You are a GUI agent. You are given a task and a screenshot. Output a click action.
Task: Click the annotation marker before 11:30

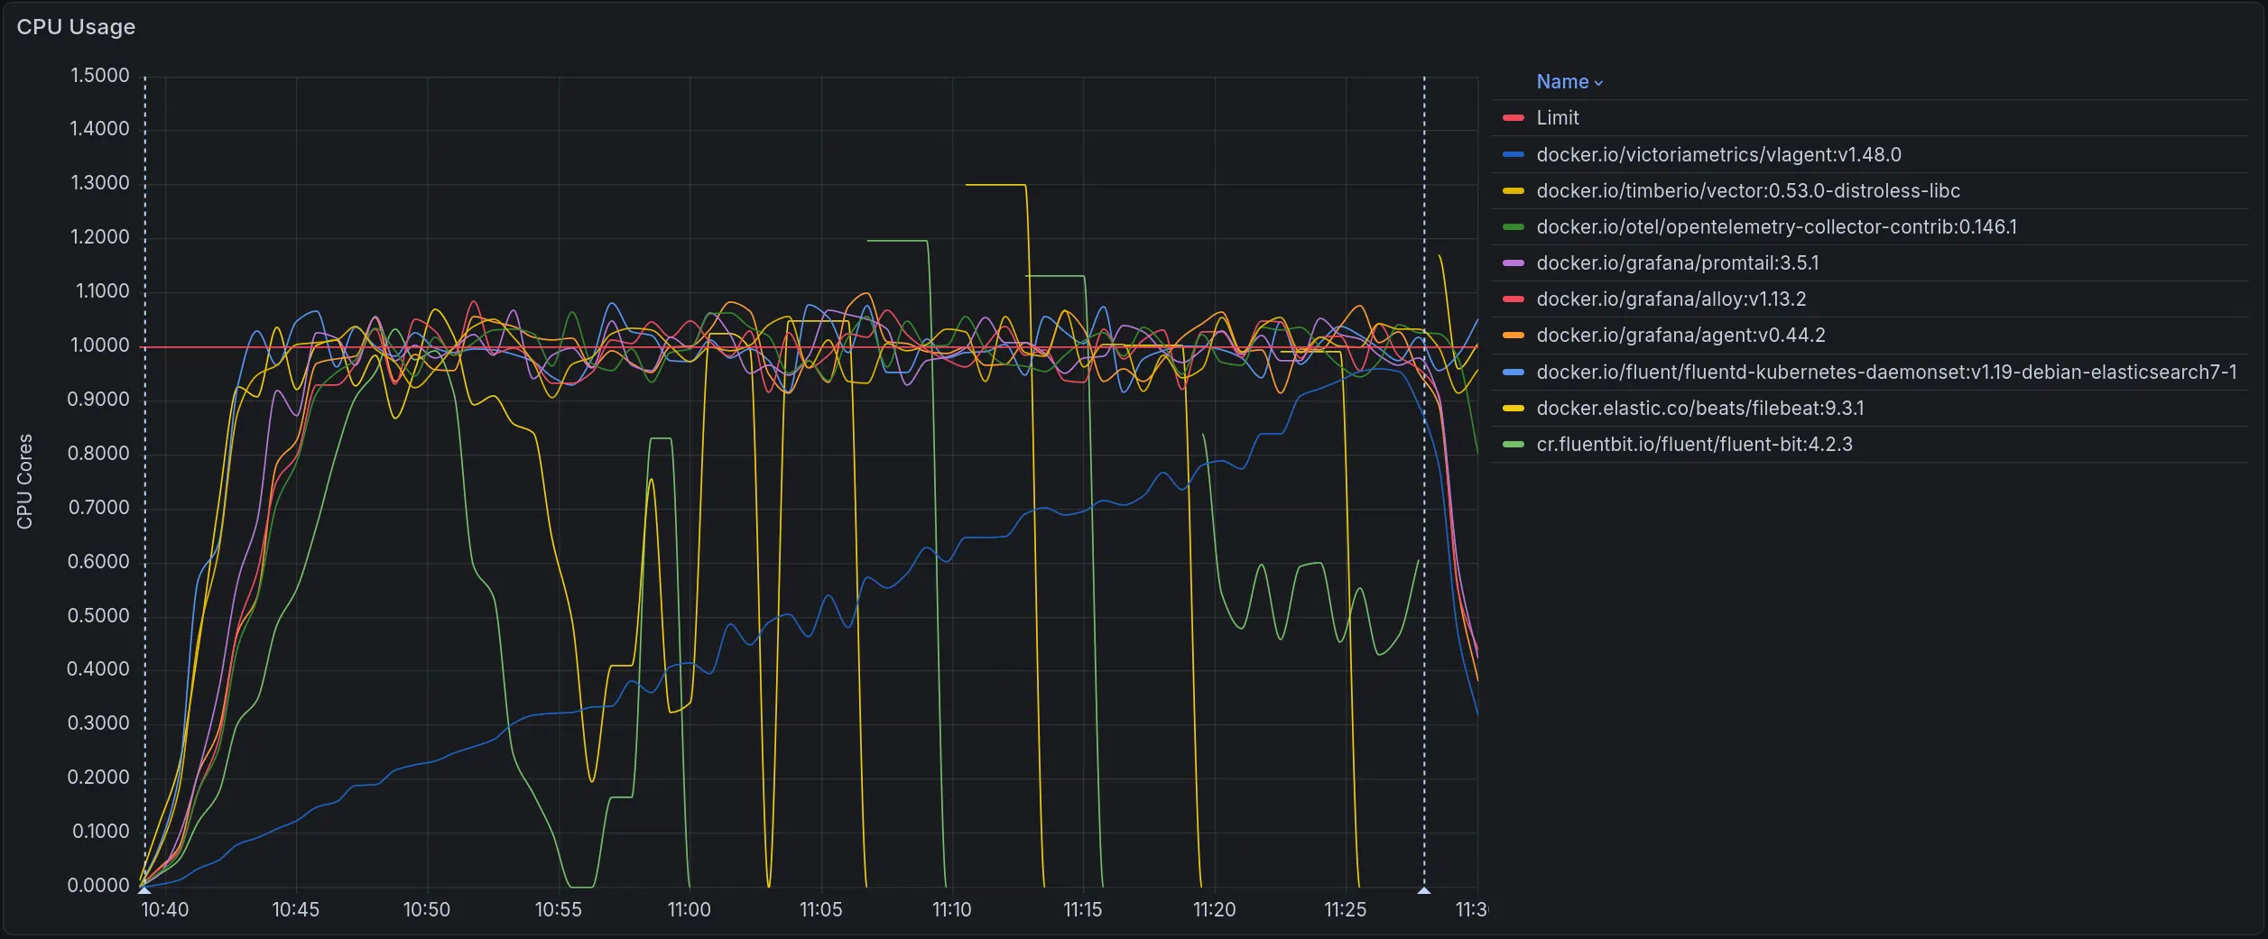[x=1424, y=890]
